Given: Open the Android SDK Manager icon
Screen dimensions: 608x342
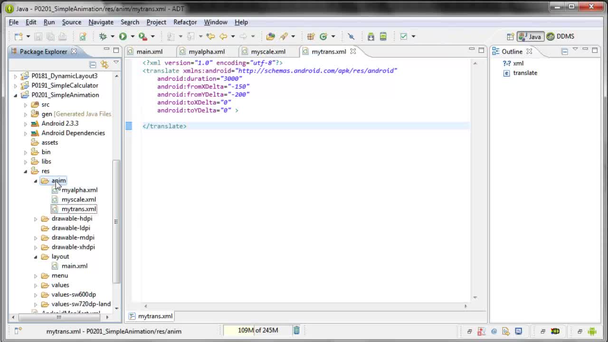Looking at the screenshot, I should pos(370,37).
